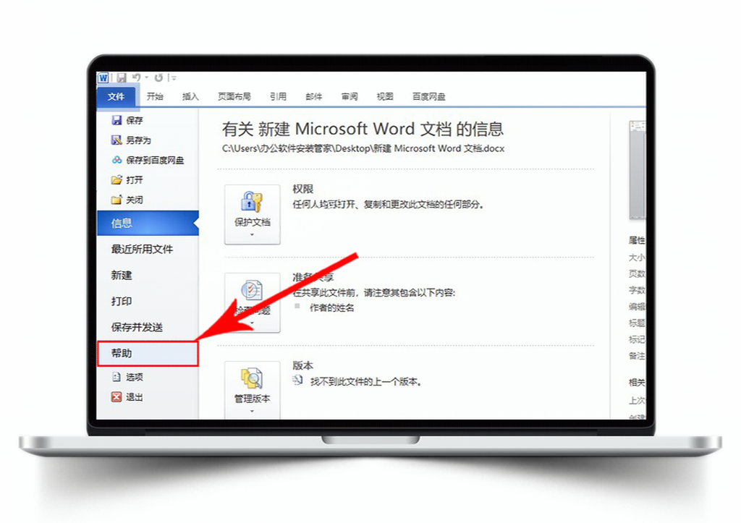
Task: Switch to the 开始 tab
Action: tap(155, 96)
